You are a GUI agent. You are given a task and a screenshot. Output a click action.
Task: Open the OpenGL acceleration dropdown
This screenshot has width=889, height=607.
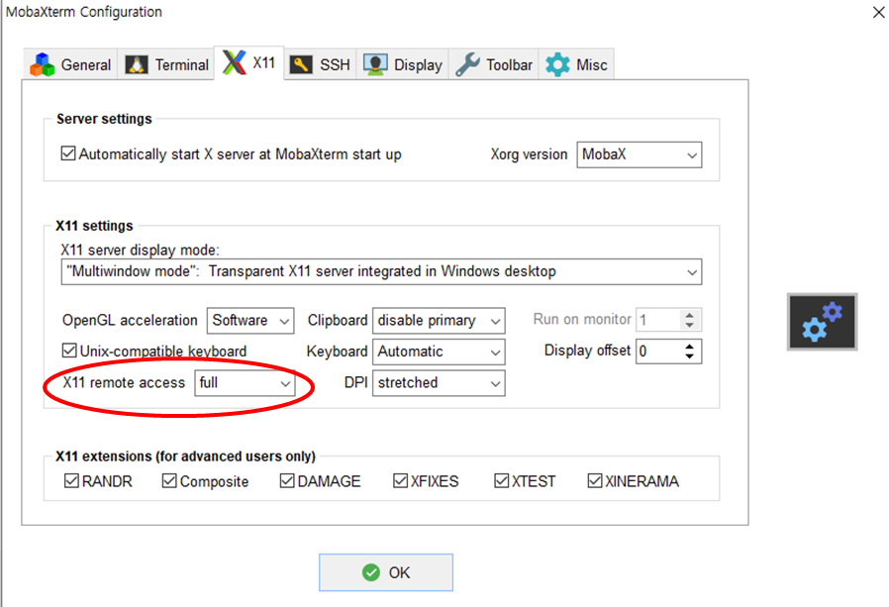(x=250, y=321)
